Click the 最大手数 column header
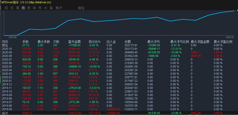The image size is (238, 115). (44, 42)
